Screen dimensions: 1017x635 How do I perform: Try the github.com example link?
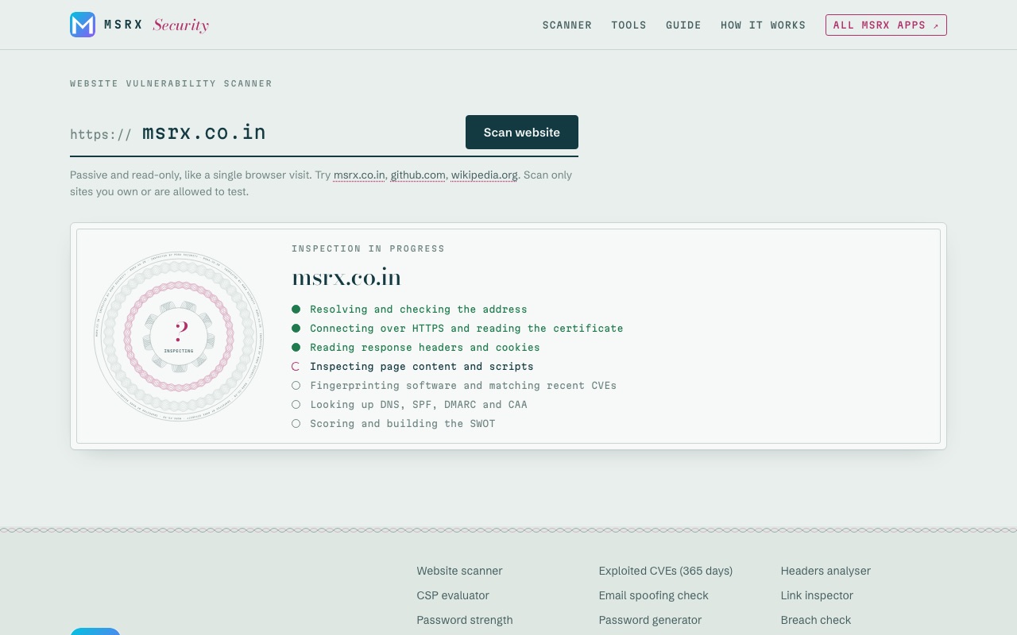[x=418, y=175]
